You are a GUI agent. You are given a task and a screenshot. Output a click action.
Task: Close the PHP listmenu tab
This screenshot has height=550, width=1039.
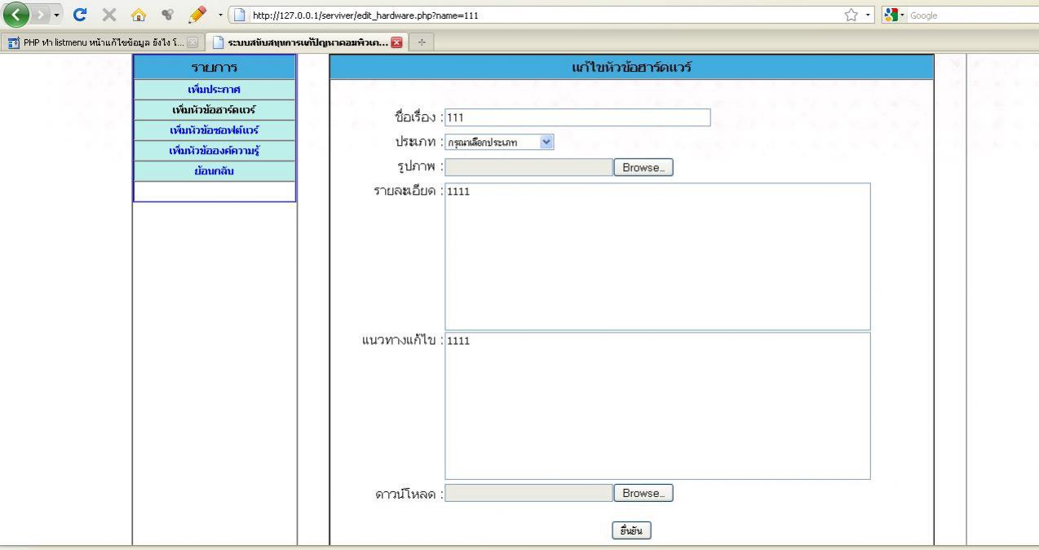click(x=192, y=41)
